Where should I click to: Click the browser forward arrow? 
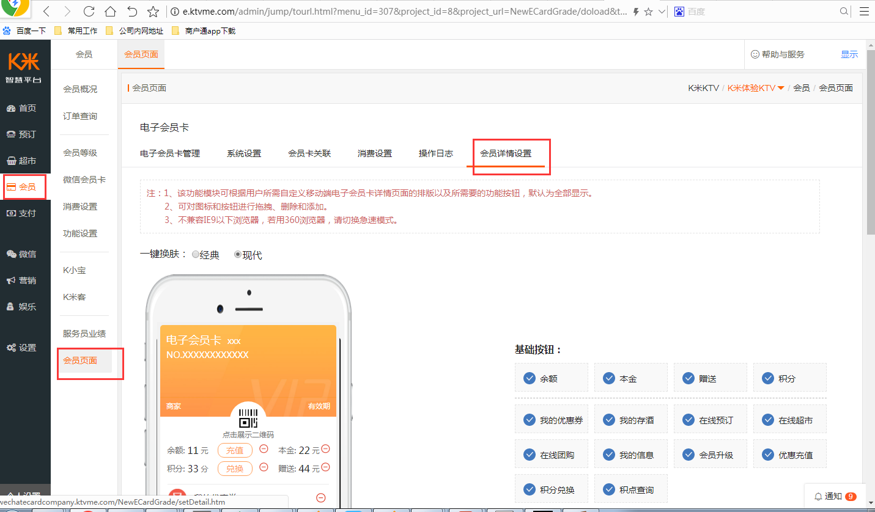click(x=67, y=12)
